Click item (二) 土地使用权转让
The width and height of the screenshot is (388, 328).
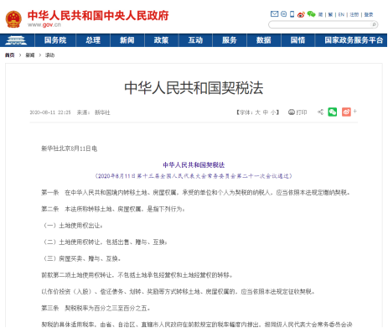pos(105,242)
